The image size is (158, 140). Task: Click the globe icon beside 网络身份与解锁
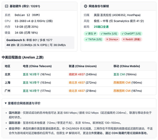(x=86, y=6)
